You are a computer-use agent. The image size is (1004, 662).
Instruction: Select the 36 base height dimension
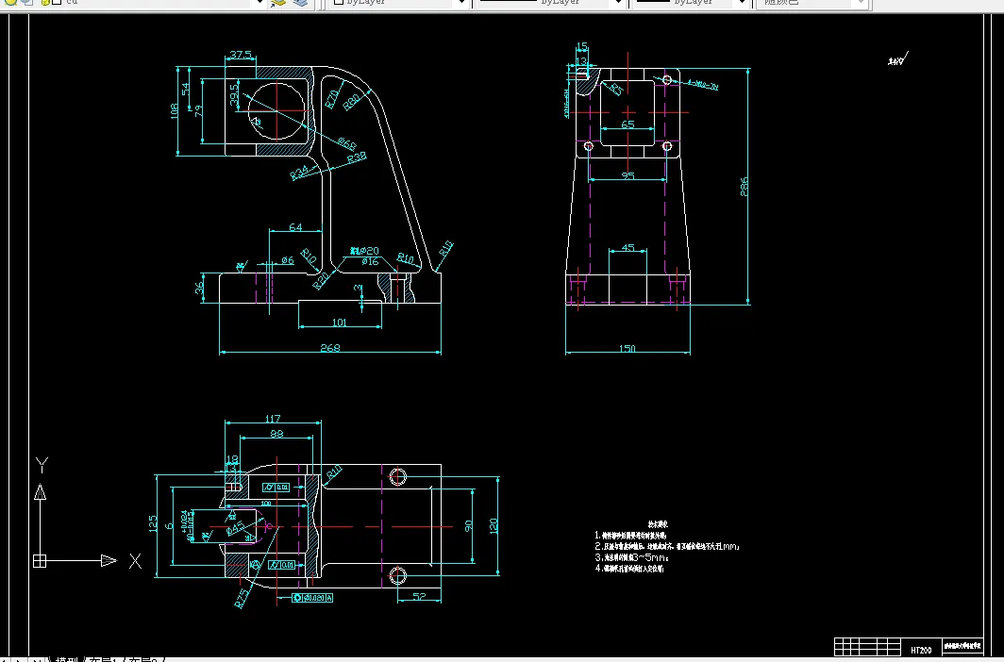point(199,289)
